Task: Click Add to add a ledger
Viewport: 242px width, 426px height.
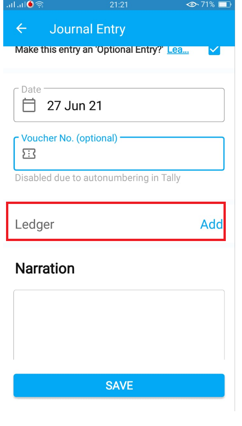Action: [x=211, y=224]
